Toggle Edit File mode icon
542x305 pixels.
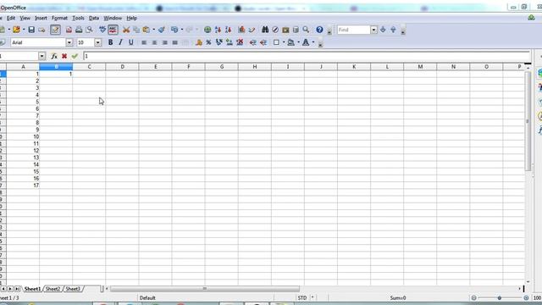pos(55,30)
